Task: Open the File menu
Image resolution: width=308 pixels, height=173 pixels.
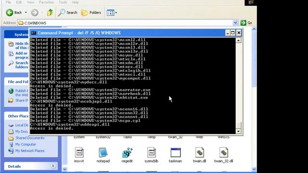Action: (x=8, y=2)
